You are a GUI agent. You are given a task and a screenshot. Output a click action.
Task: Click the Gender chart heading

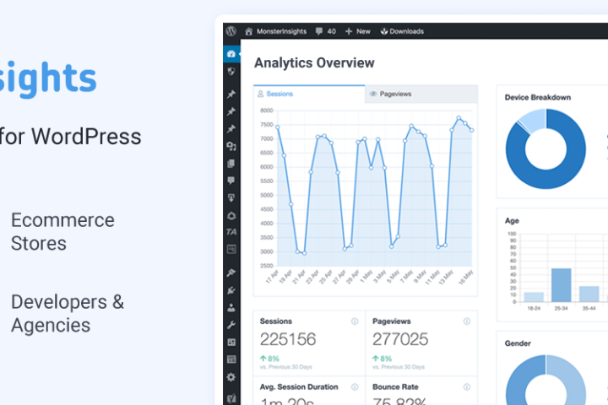(518, 343)
